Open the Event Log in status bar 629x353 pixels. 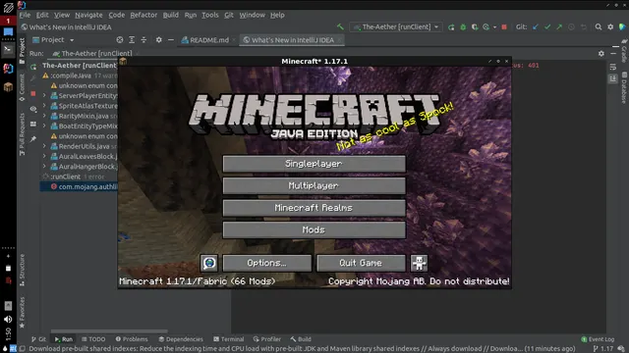[598, 339]
